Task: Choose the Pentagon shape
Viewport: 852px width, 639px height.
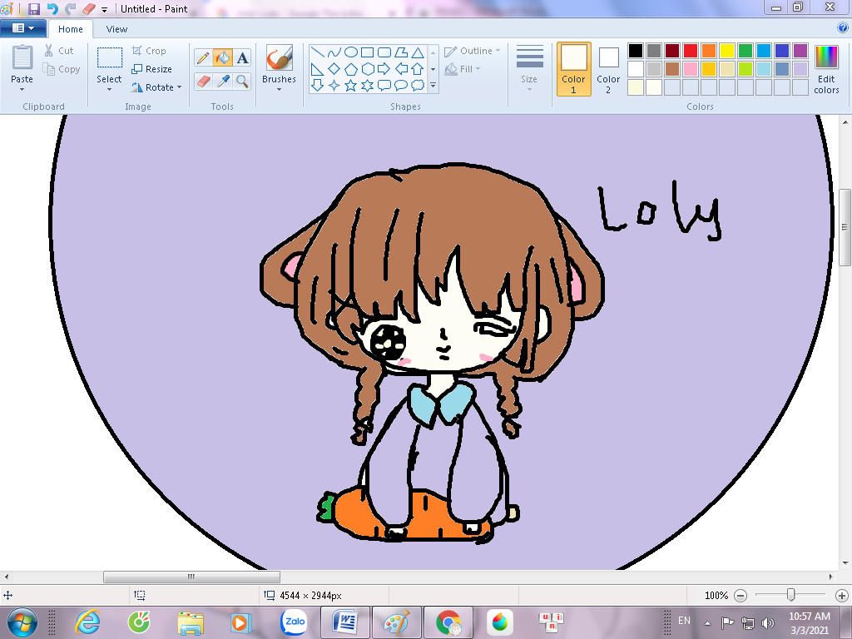Action: (351, 69)
